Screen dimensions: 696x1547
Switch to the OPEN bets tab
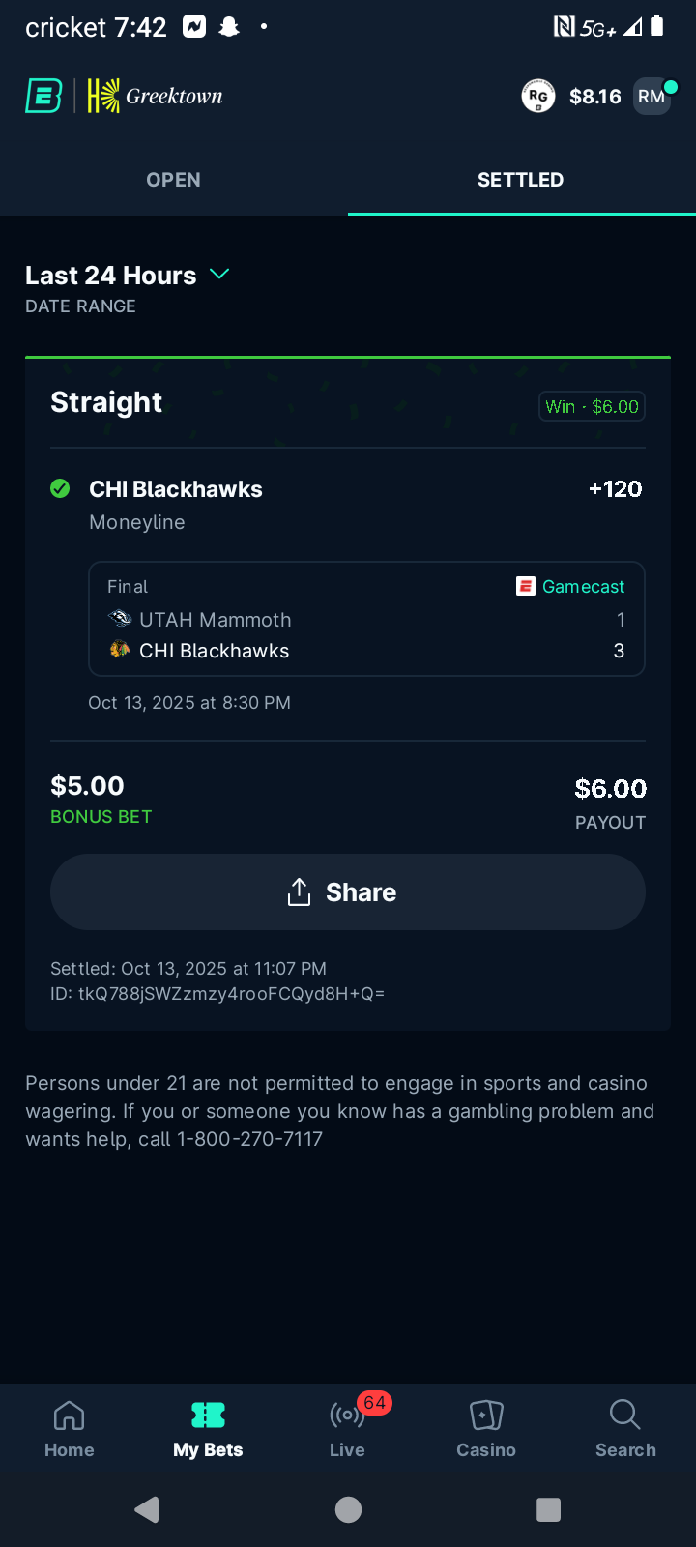pos(174,180)
